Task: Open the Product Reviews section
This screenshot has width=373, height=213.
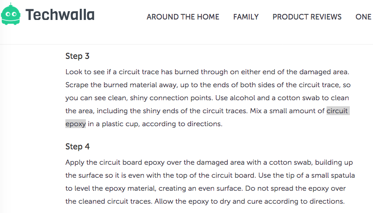Action: tap(307, 17)
